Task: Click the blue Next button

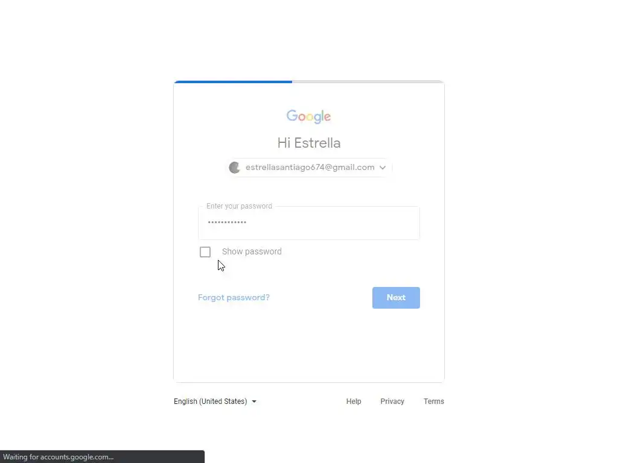Action: [x=396, y=298]
